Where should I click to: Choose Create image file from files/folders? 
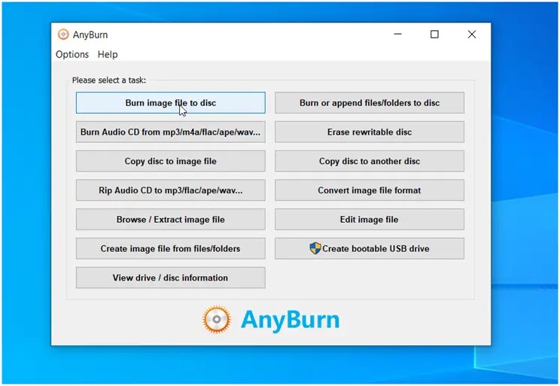[x=170, y=248]
